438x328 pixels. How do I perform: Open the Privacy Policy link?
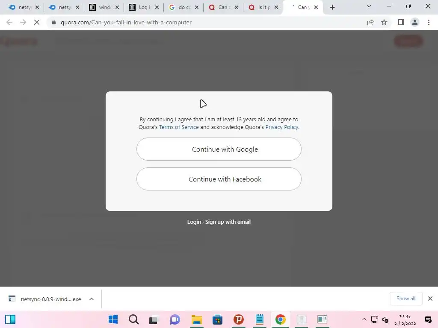(281, 127)
